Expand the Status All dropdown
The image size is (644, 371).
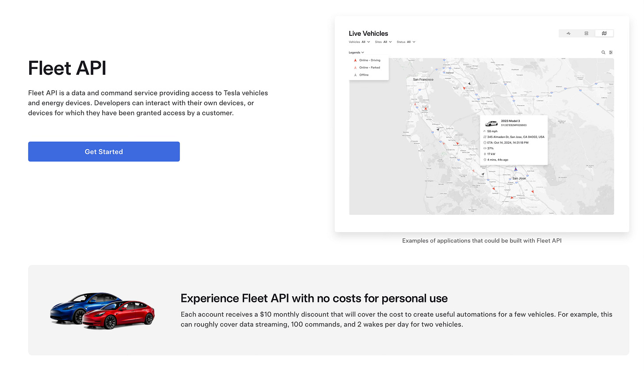tap(406, 42)
